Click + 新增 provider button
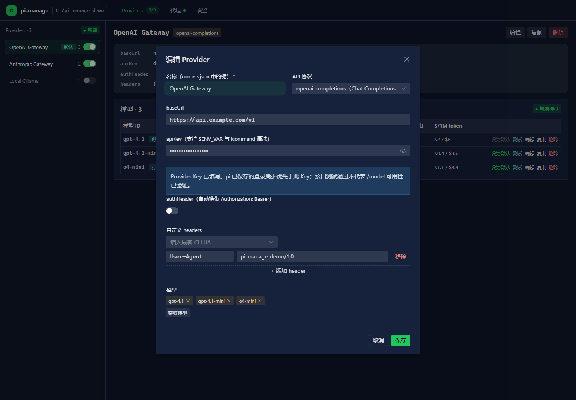 pyautogui.click(x=90, y=30)
